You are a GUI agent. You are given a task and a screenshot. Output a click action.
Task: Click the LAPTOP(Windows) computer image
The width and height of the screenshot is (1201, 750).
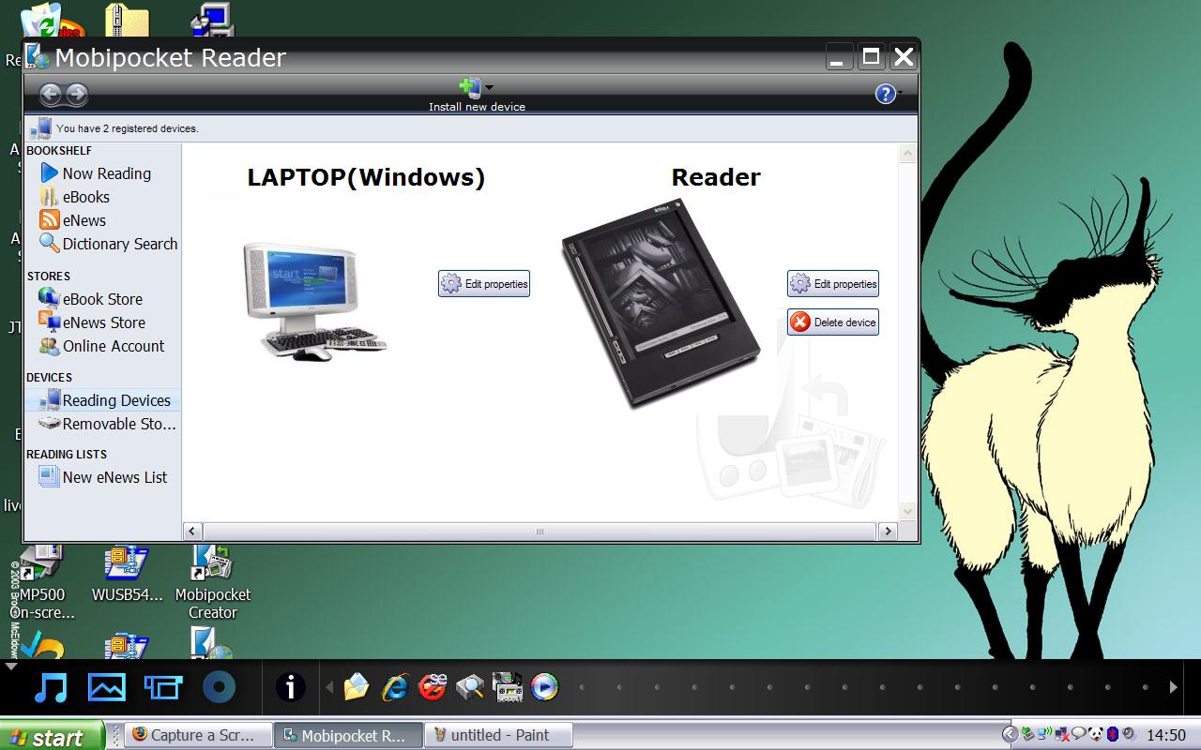[314, 302]
